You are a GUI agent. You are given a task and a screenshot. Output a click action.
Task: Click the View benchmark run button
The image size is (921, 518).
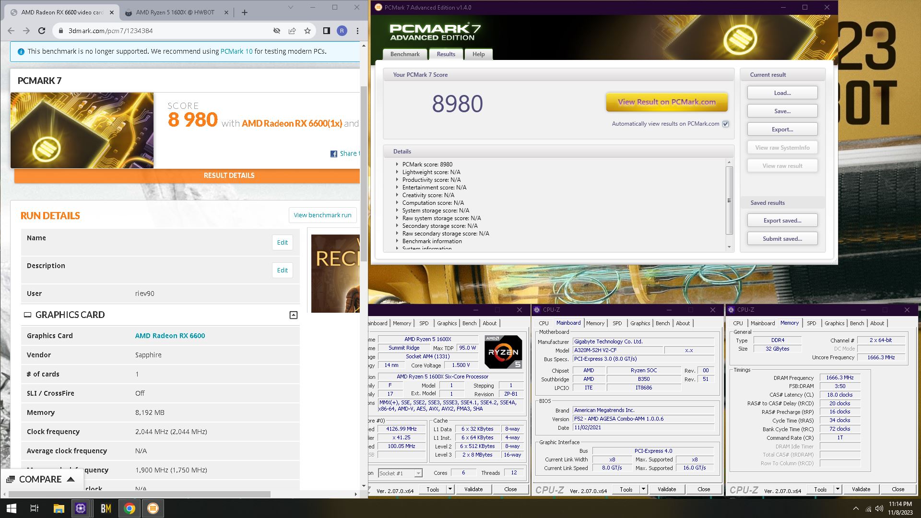point(322,215)
